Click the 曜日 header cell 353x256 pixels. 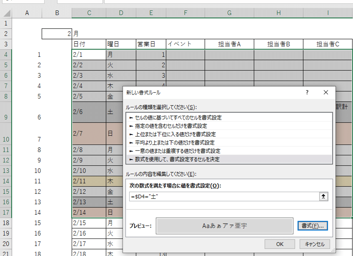click(x=121, y=44)
